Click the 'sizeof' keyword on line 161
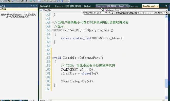 [86, 73]
